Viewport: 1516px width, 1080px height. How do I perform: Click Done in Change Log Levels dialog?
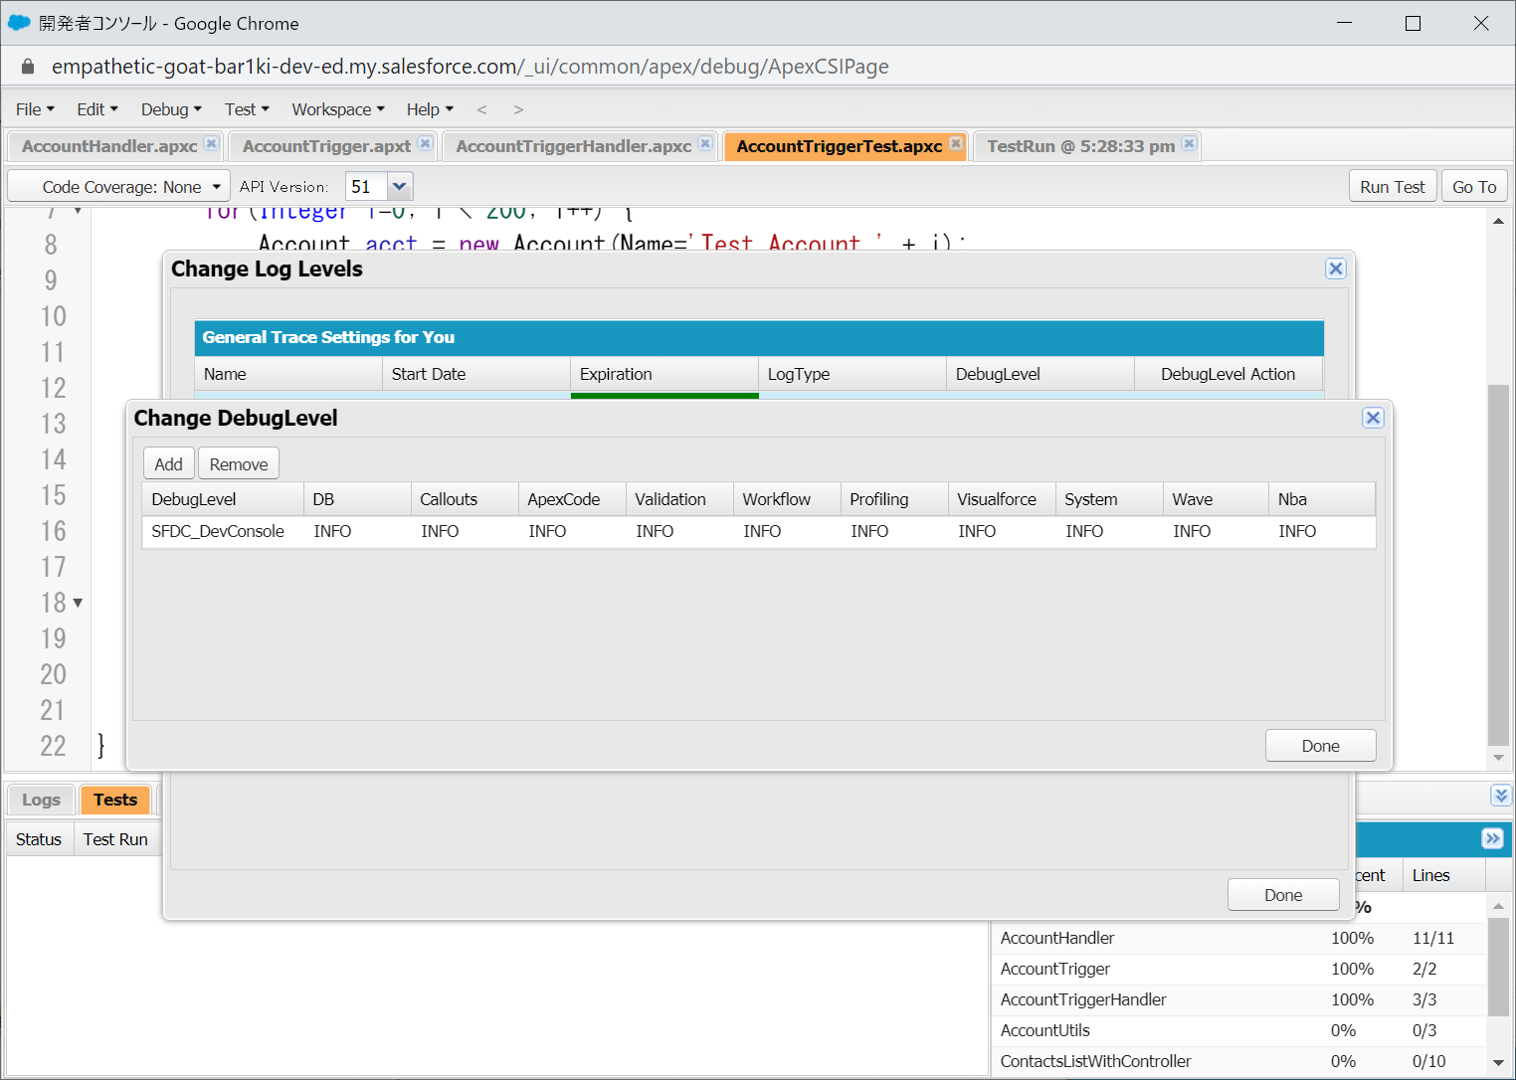click(1283, 895)
